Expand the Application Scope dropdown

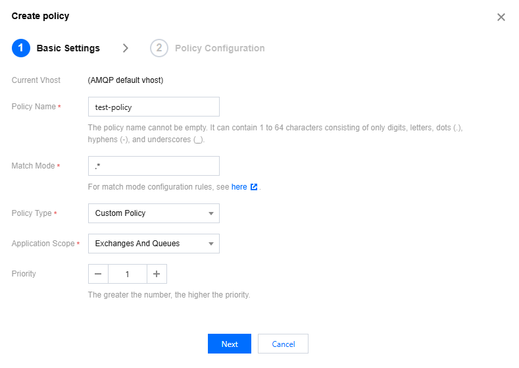tap(153, 244)
